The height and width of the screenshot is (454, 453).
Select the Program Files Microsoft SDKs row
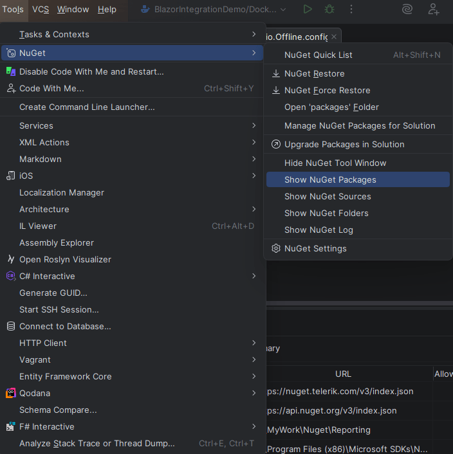click(x=347, y=449)
